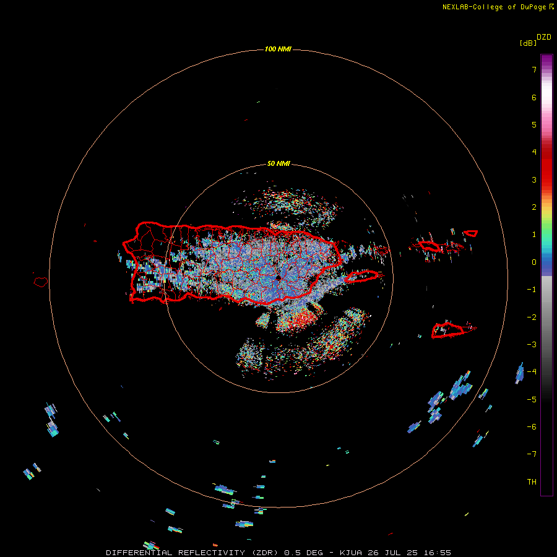This screenshot has width=557, height=557.
Task: Click the 1 dB tick label on scale
Action: (534, 235)
